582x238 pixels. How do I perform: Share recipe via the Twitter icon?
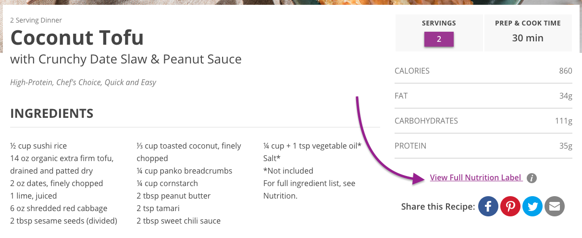pyautogui.click(x=532, y=207)
